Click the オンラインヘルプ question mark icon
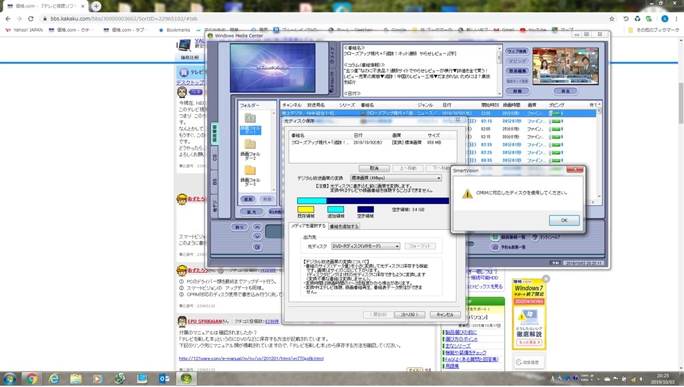Viewport: 684px width, 387px height. click(x=535, y=237)
